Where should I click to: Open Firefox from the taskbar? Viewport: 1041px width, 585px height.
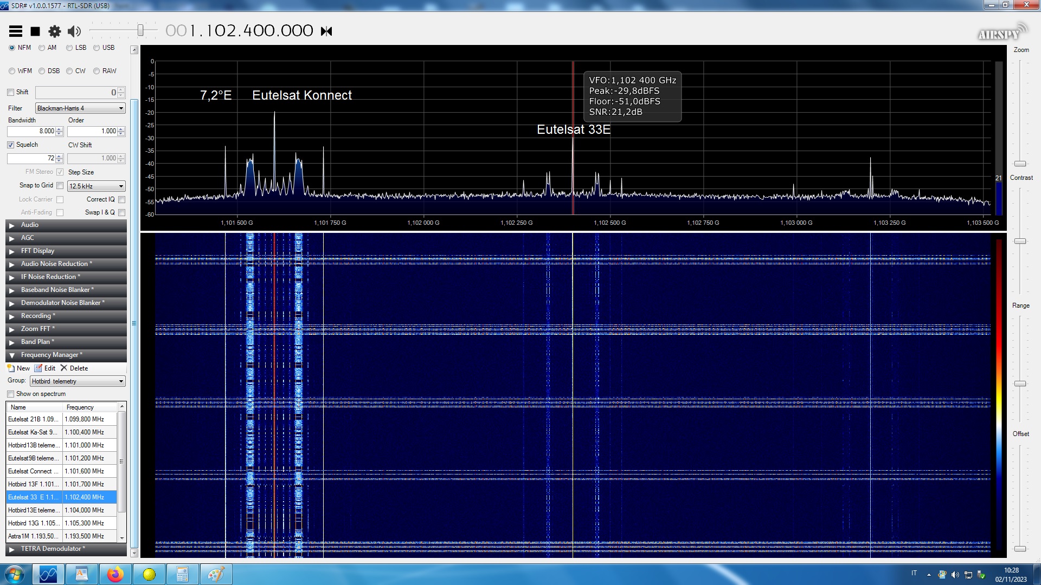[x=115, y=574]
